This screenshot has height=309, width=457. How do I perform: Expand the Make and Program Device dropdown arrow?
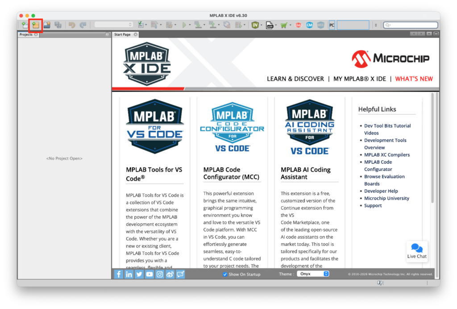[x=204, y=25]
